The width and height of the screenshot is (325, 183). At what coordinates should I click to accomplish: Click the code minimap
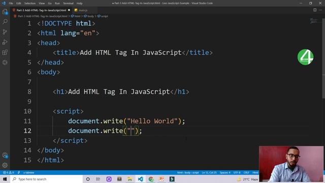(x=314, y=21)
